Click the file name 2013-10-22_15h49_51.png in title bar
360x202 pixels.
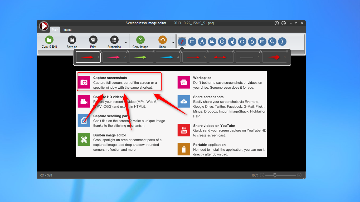click(x=193, y=23)
